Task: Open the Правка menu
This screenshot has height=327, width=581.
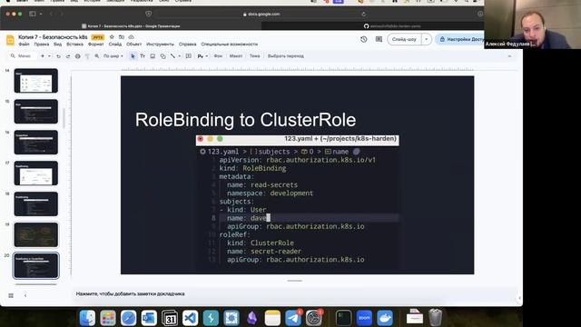Action: coord(42,45)
